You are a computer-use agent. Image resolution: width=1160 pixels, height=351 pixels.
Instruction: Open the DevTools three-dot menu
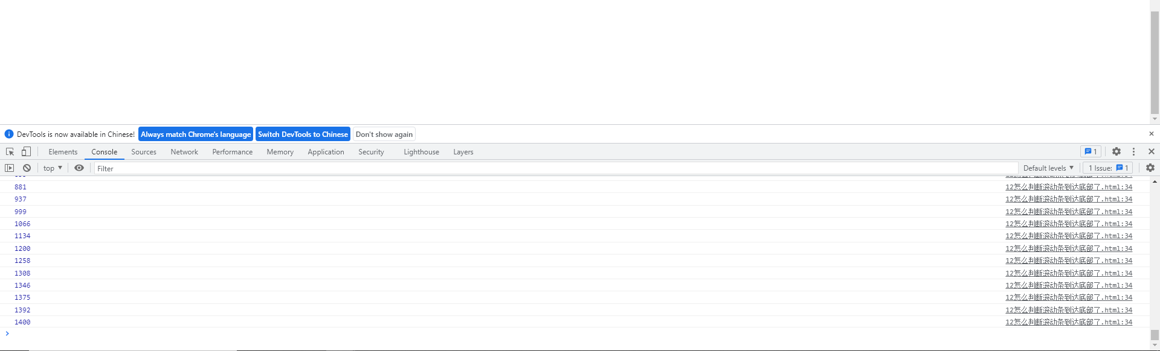coord(1134,152)
